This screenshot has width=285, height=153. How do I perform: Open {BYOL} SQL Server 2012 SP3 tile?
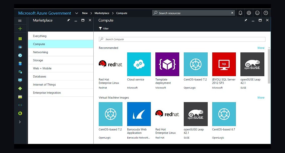pos(224,71)
